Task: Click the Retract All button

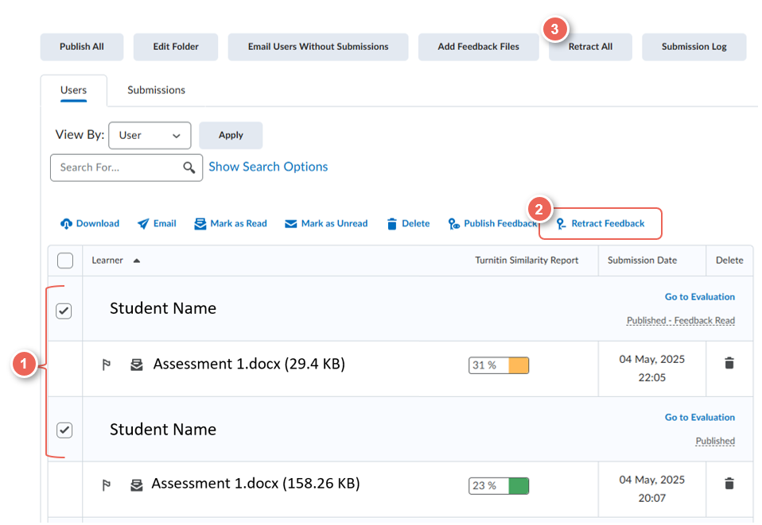Action: pos(590,47)
